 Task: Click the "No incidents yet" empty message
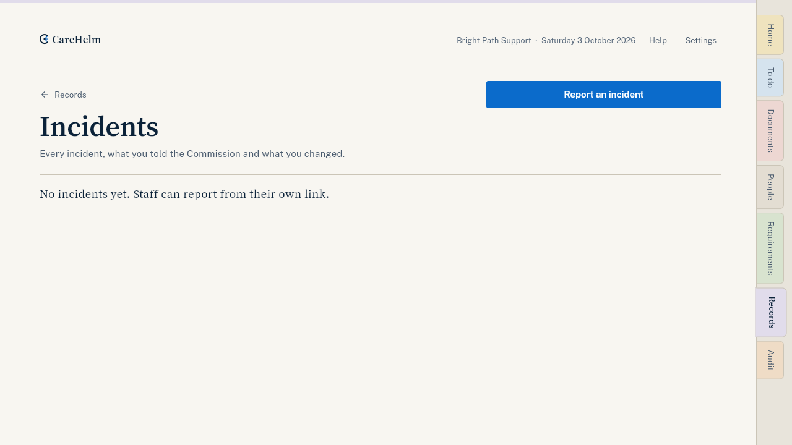184,194
